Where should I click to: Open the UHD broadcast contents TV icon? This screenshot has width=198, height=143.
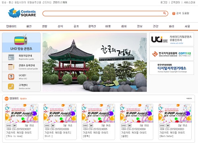(x=21, y=40)
